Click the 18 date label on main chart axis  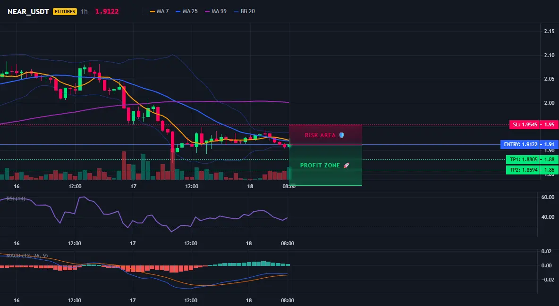[250, 186]
